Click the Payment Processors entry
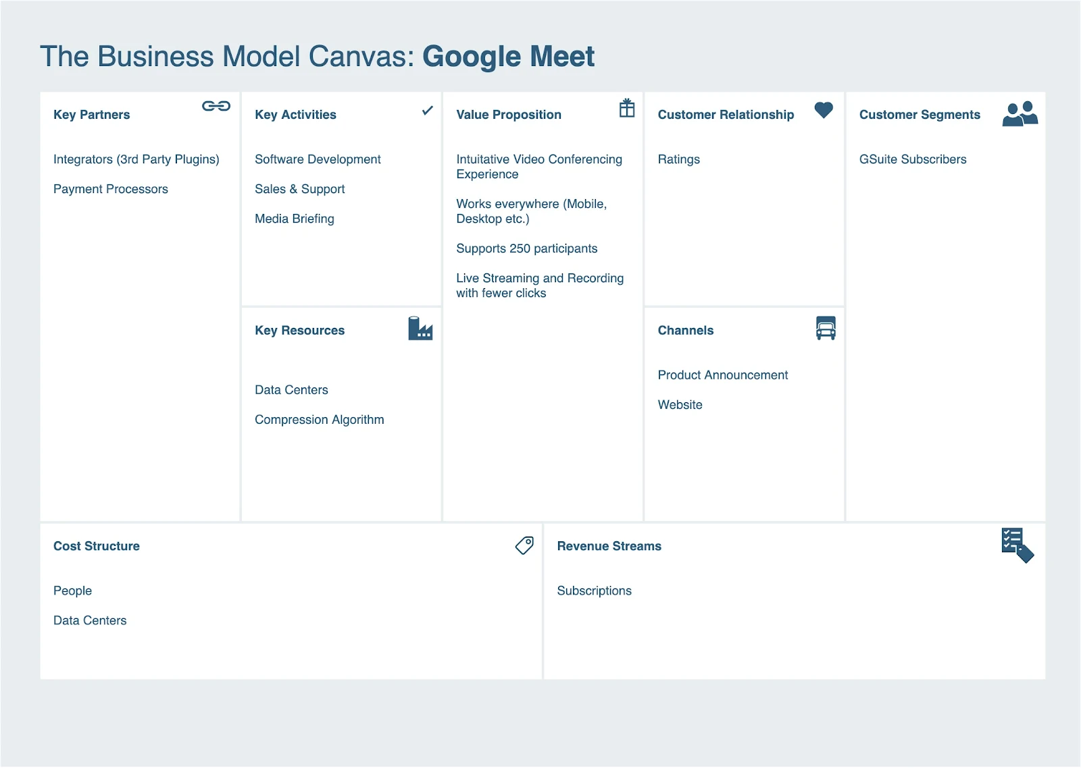 coord(111,190)
